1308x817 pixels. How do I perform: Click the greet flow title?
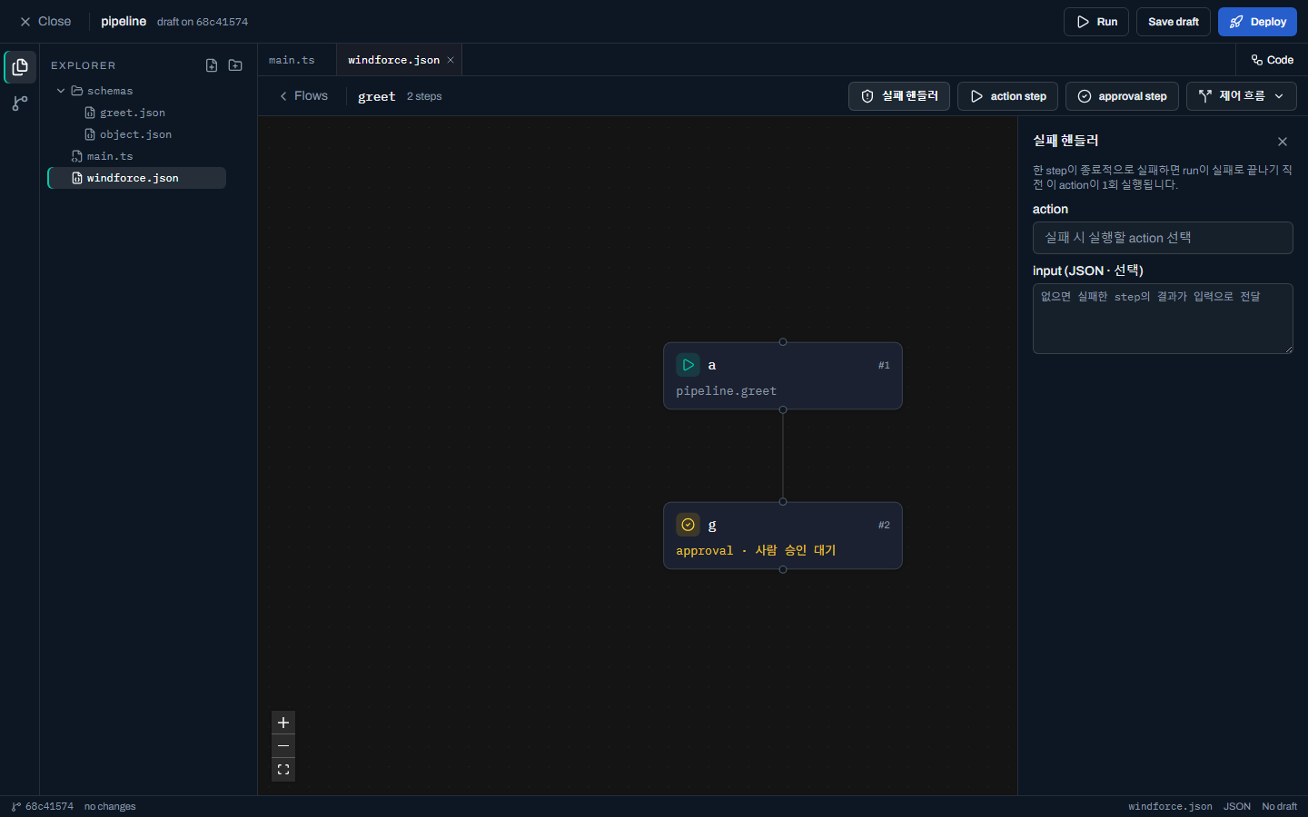376,96
